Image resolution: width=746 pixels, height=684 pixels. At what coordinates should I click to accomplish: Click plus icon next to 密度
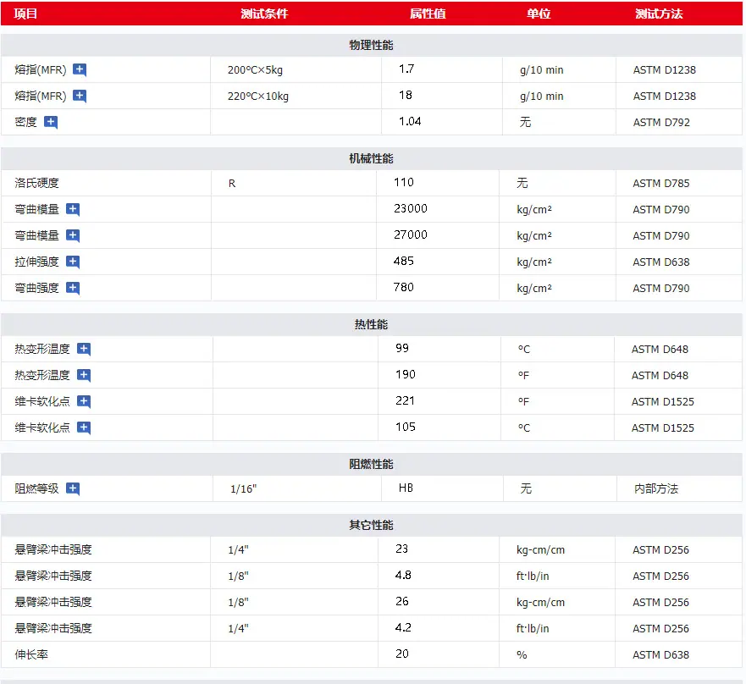click(x=51, y=122)
